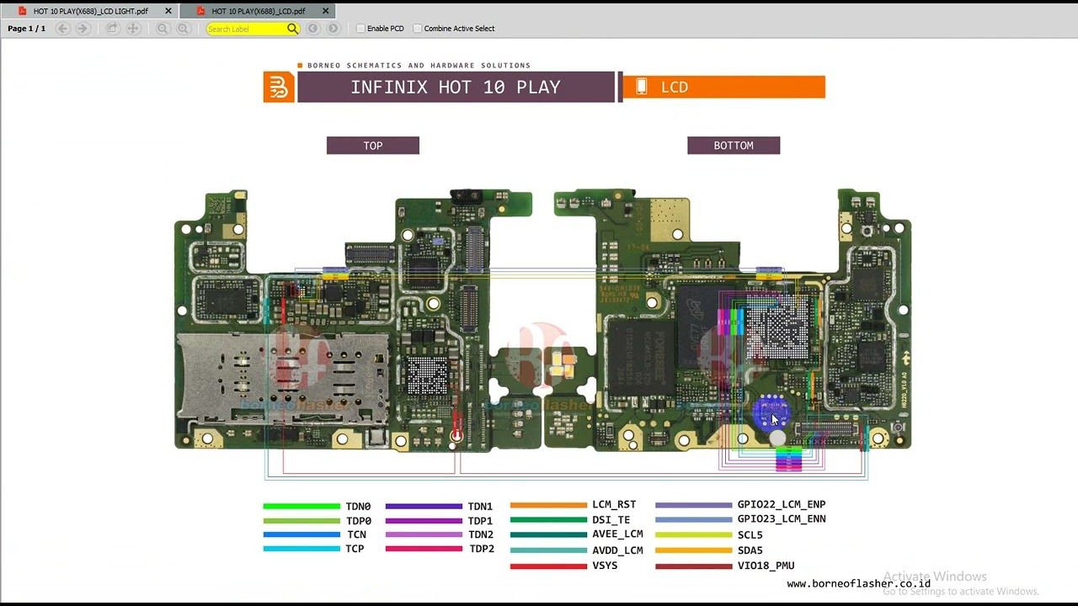Click the Page 1 / 1 indicator

[26, 29]
